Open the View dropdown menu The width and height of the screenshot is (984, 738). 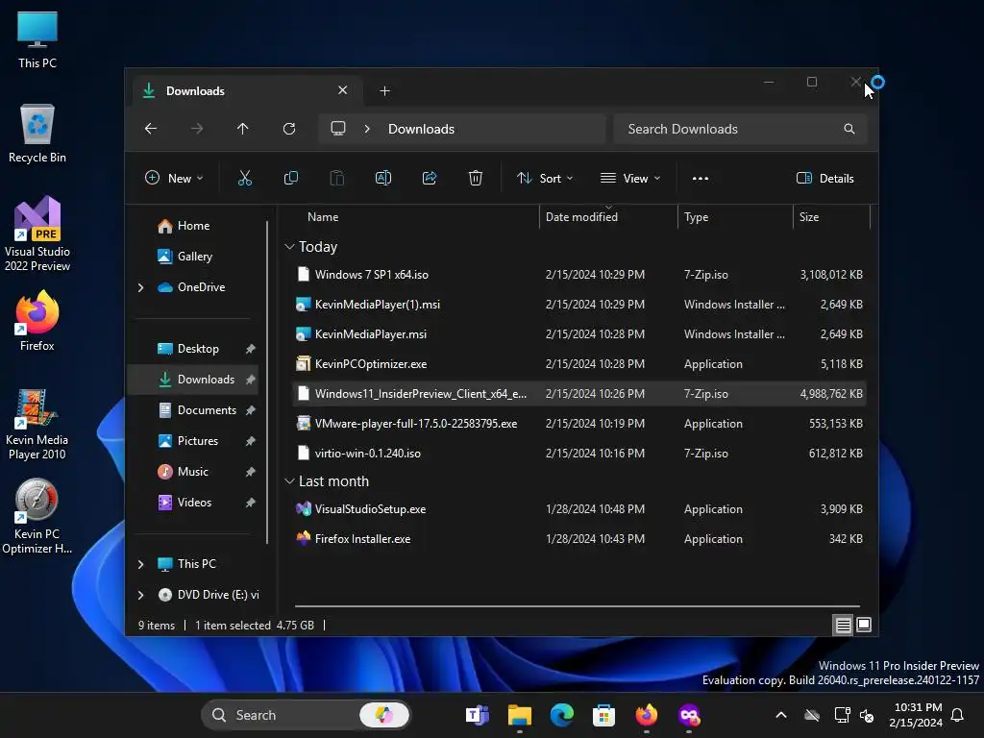[x=630, y=178]
